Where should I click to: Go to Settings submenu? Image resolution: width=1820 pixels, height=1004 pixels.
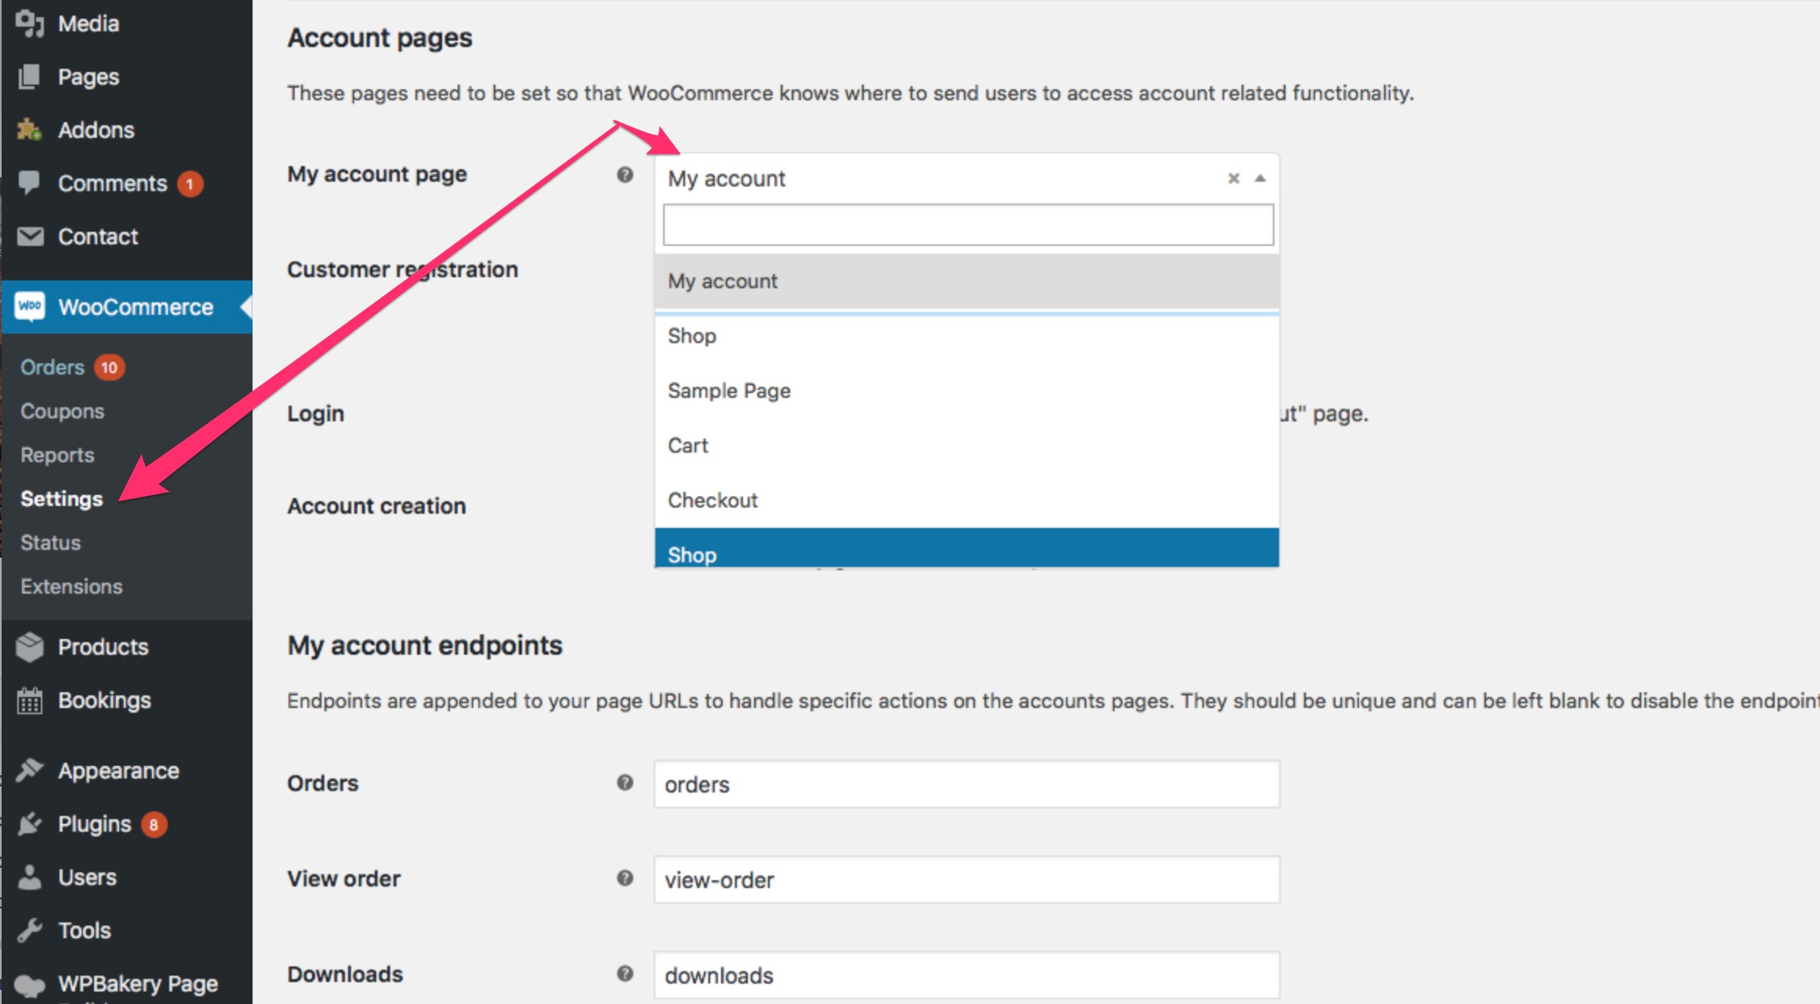[x=62, y=499]
